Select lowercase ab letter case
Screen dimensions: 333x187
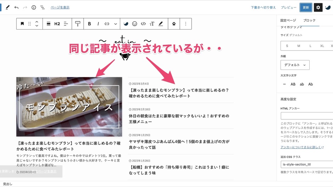pyautogui.click(x=302, y=84)
